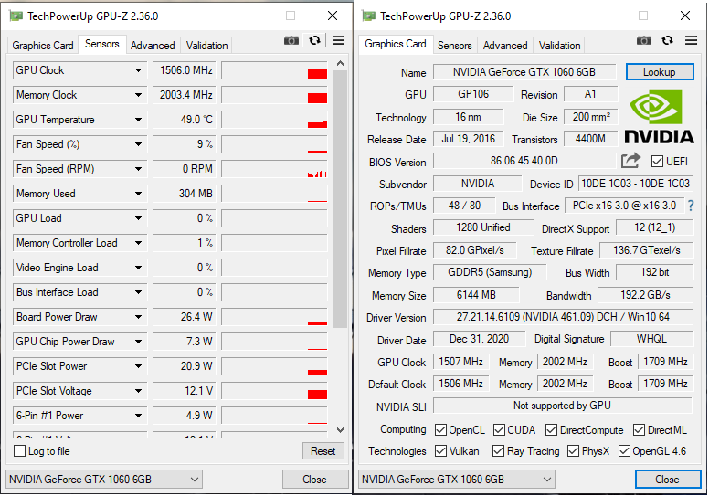Open the Video Engine Load sensor dropdown
Viewport: 709px width, 496px height.
pos(138,268)
